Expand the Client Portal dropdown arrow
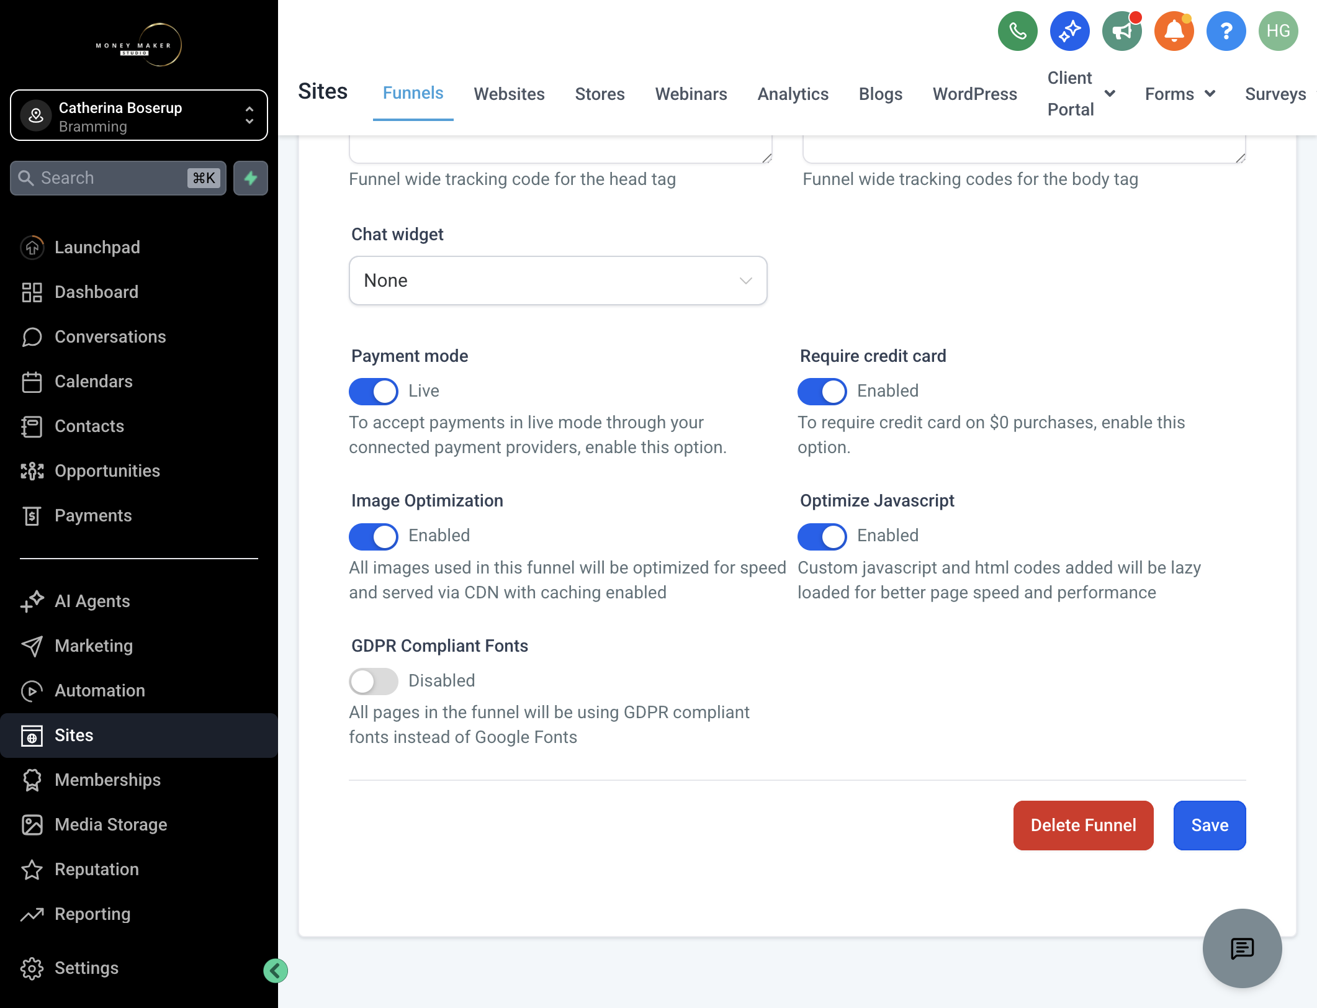 pyautogui.click(x=1110, y=94)
